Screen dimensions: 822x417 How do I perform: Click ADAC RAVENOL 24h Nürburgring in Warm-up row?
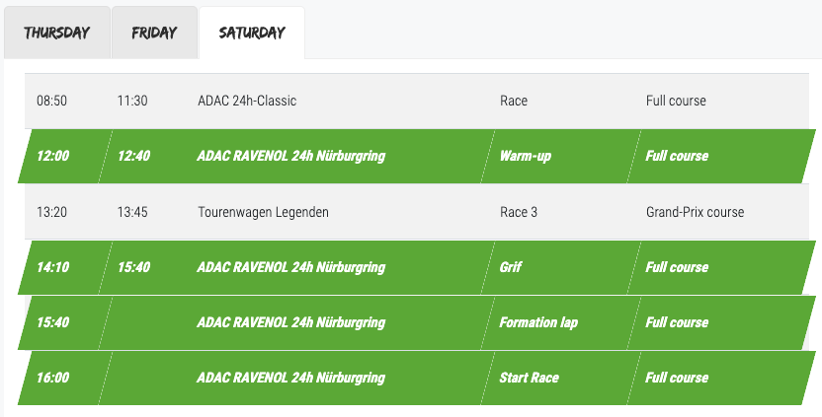(x=290, y=156)
